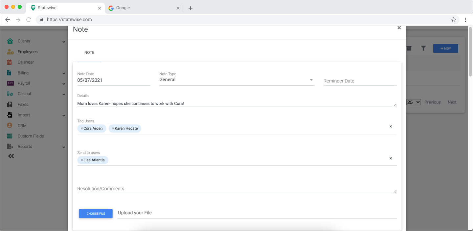Click the CRM sidebar icon
This screenshot has height=231, width=473.
10,125
